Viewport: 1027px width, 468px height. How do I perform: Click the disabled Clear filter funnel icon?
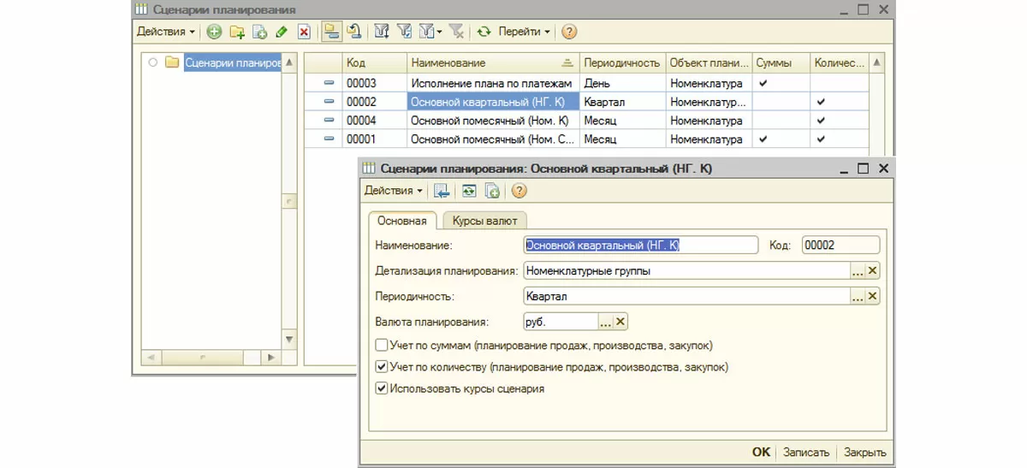click(x=457, y=32)
